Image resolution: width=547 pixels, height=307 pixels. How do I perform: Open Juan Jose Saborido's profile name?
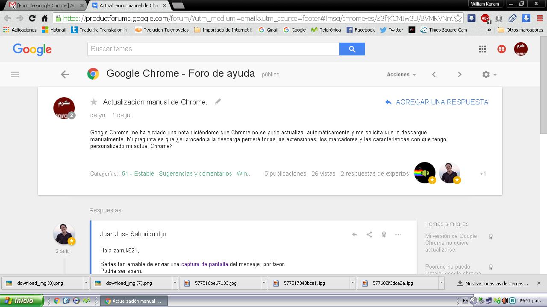click(x=128, y=234)
